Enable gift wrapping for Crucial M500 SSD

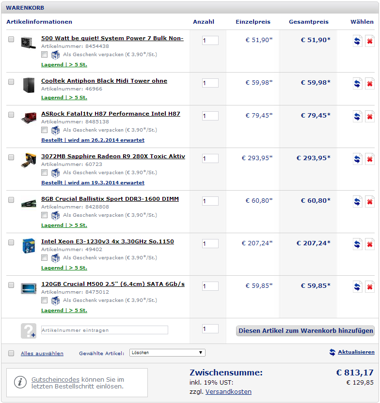coord(44,300)
